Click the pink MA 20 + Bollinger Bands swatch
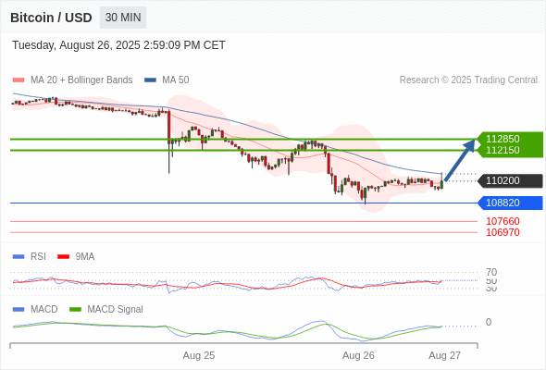Image resolution: width=546 pixels, height=370 pixels. pyautogui.click(x=19, y=80)
